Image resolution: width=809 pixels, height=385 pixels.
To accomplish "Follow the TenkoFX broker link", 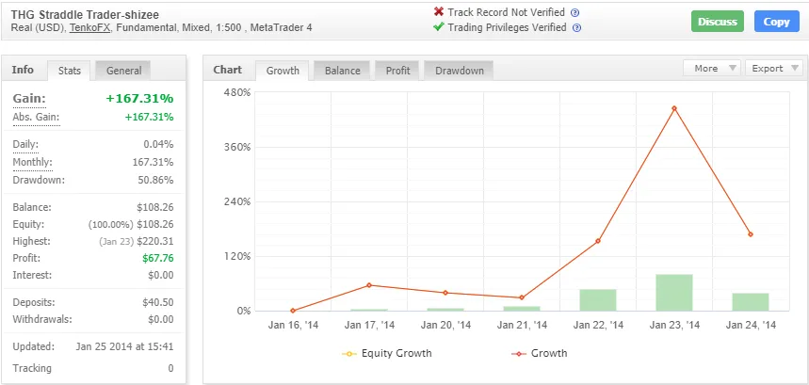I will pyautogui.click(x=89, y=27).
